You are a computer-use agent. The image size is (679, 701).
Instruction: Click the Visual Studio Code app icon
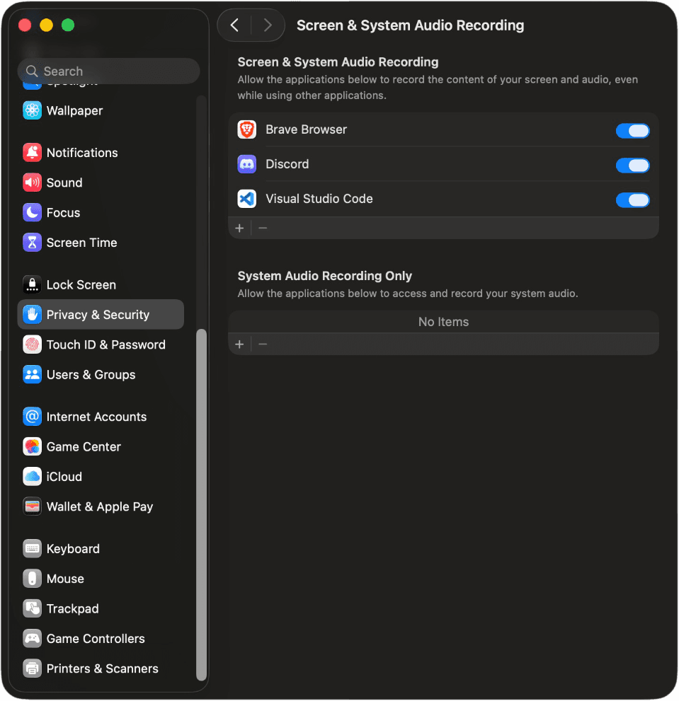tap(246, 199)
